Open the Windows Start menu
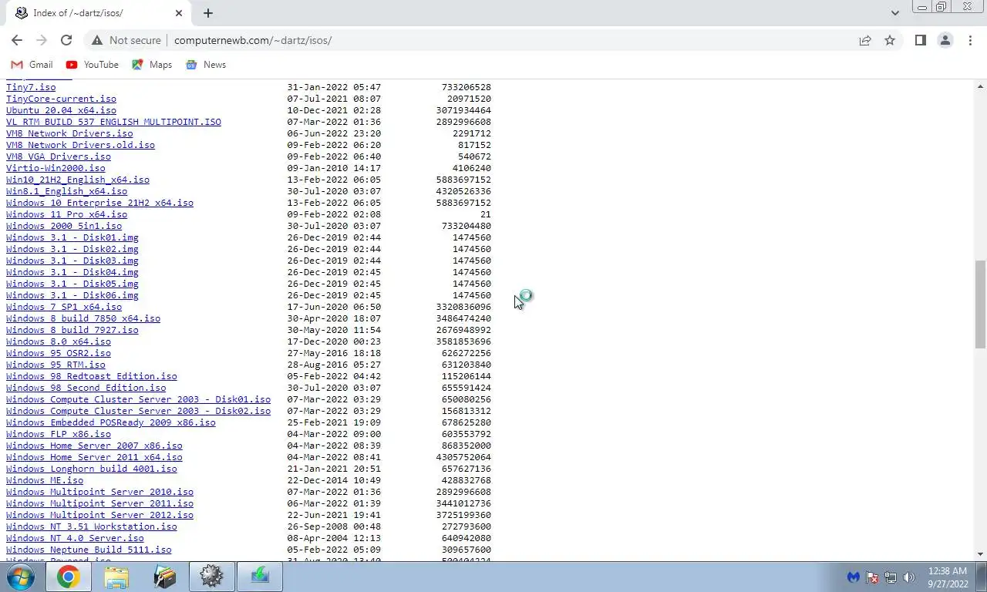The height and width of the screenshot is (592, 987). (x=21, y=577)
